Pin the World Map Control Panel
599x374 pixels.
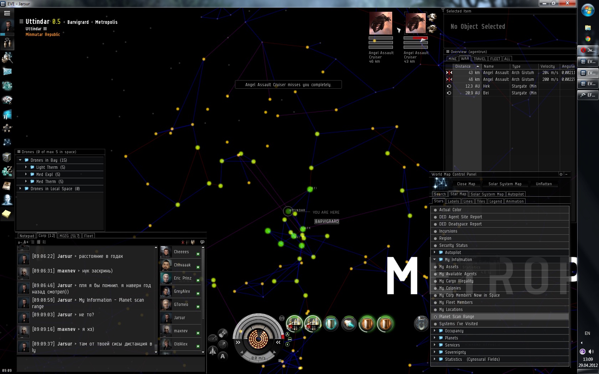(561, 174)
